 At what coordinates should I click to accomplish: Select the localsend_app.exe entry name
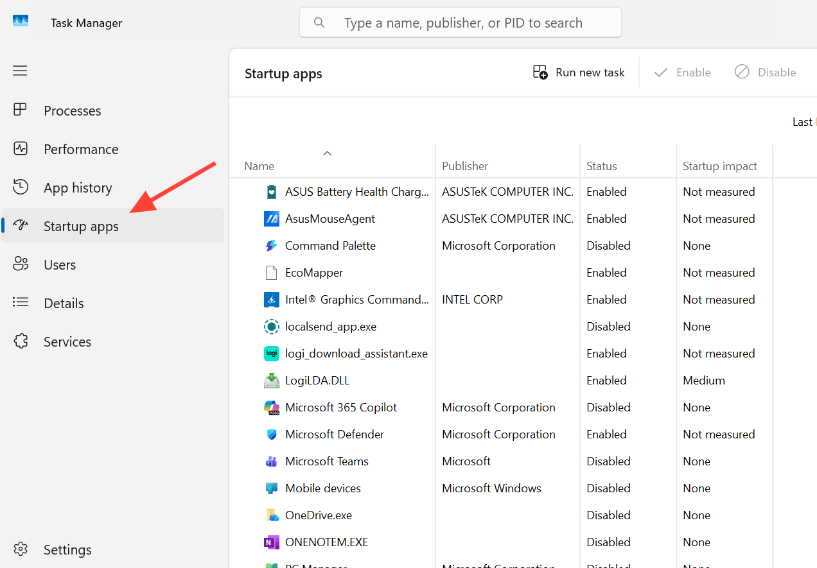331,327
